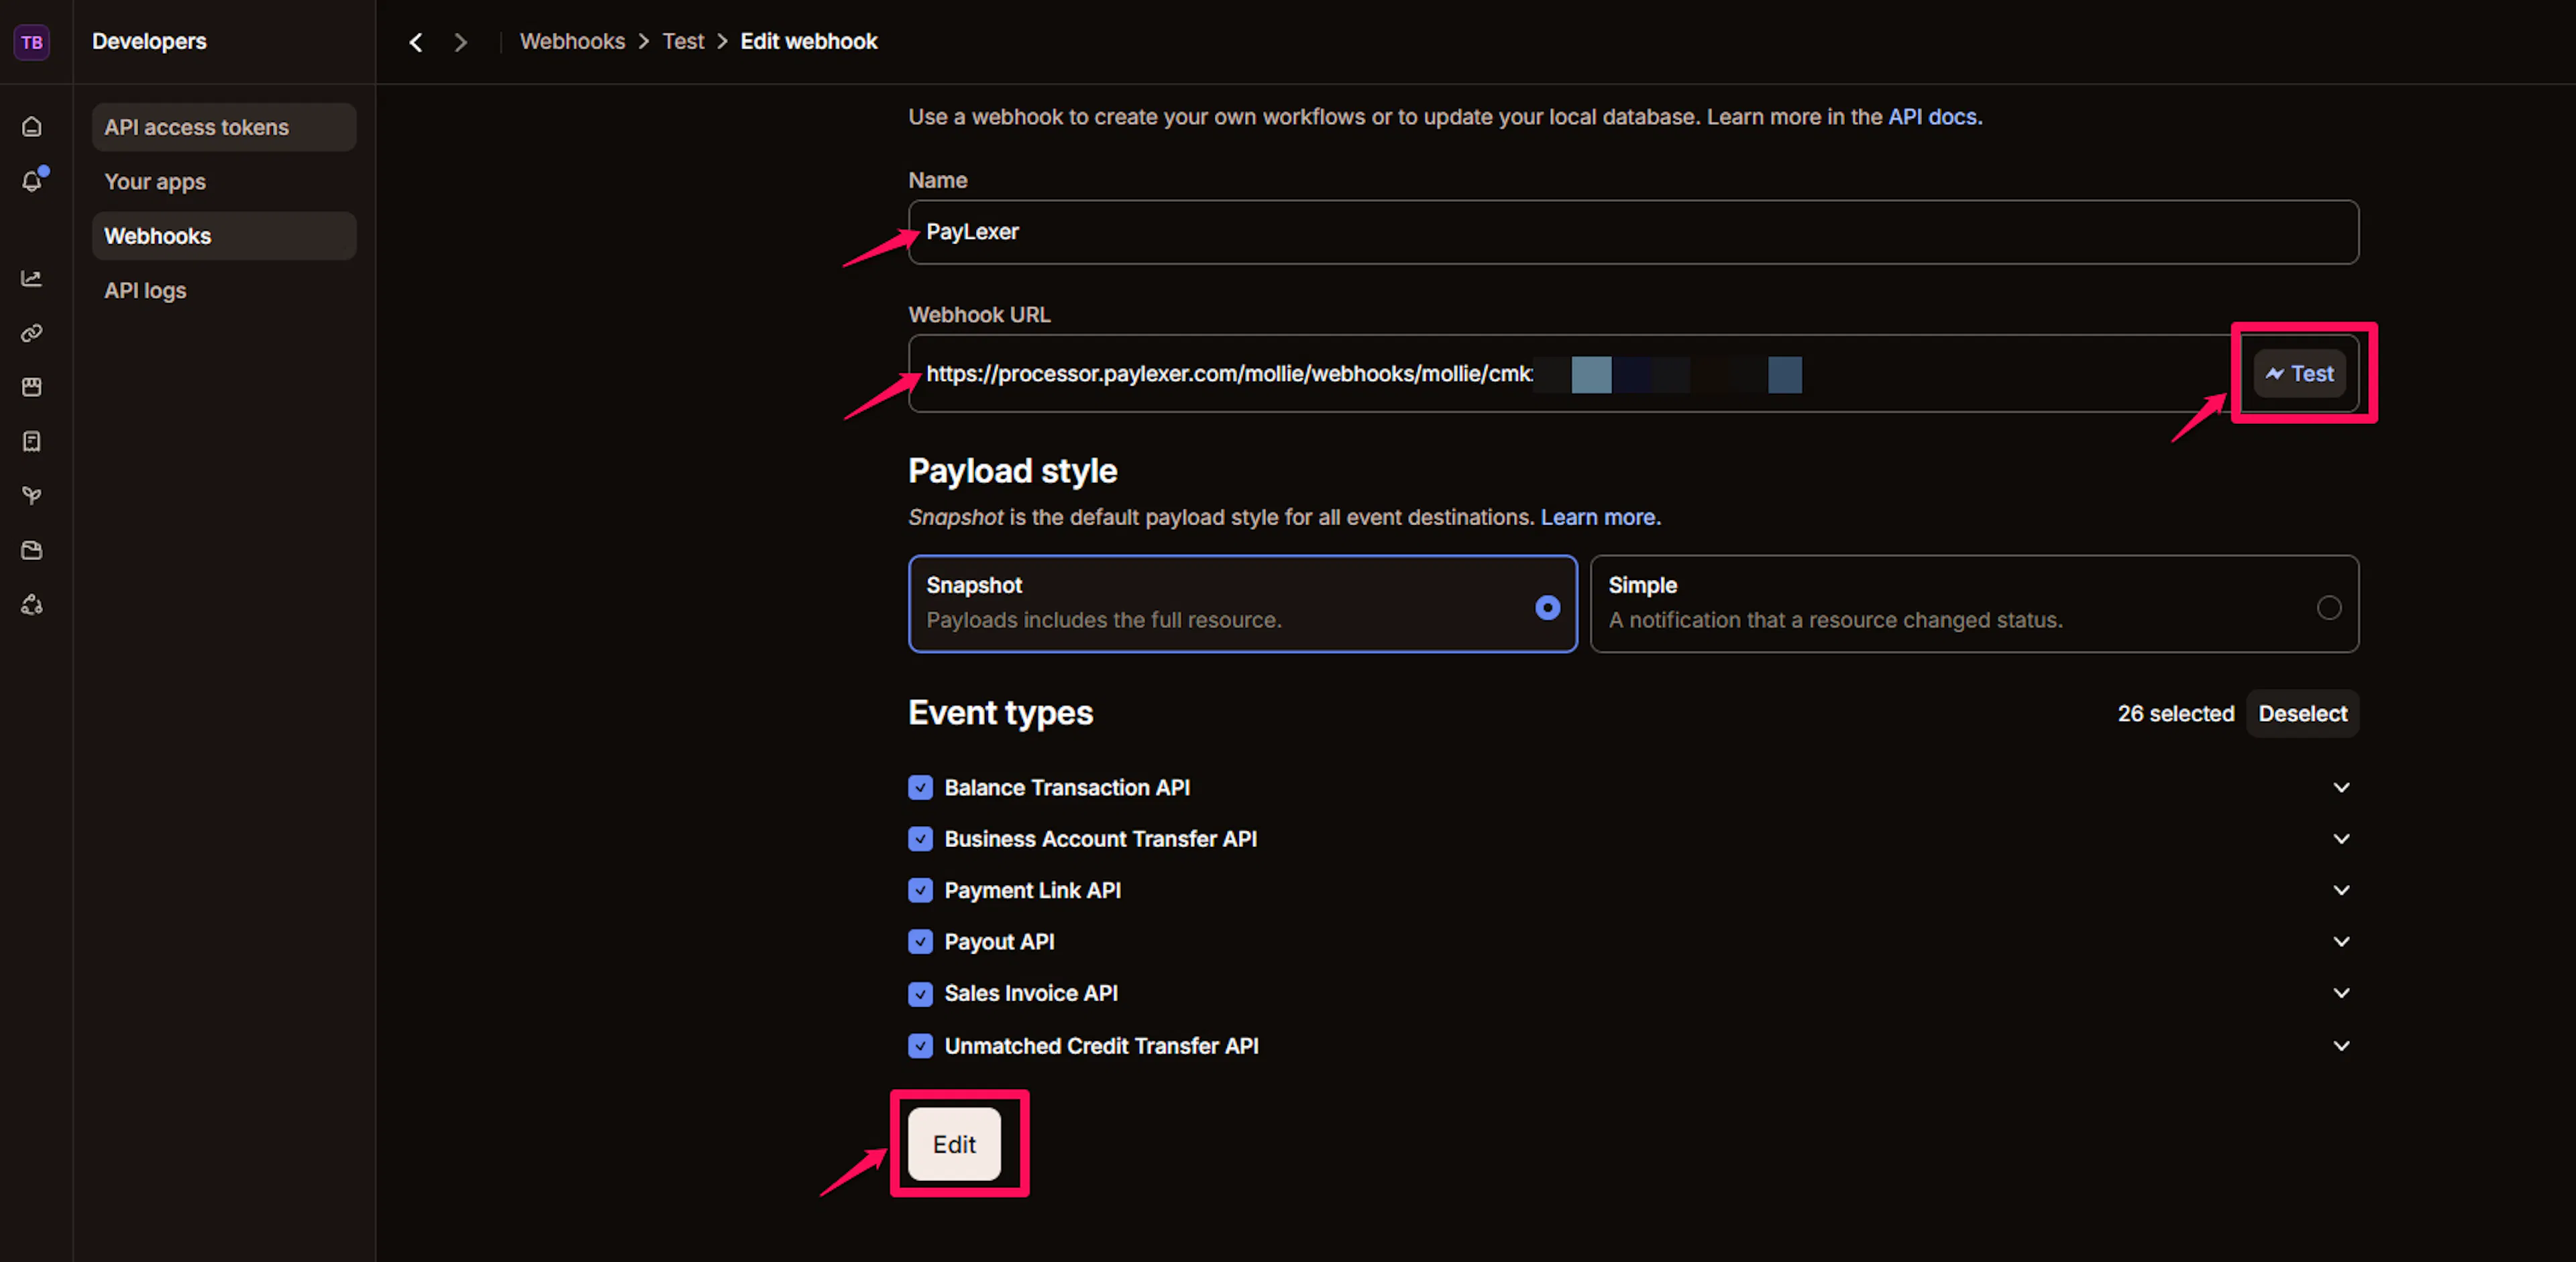
Task: Open the plant sprout icon in sidebar
Action: 32,496
